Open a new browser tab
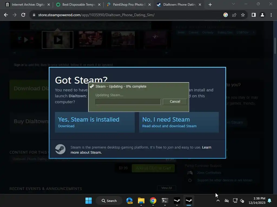Viewport: 277px width, 207px height. tap(210, 5)
